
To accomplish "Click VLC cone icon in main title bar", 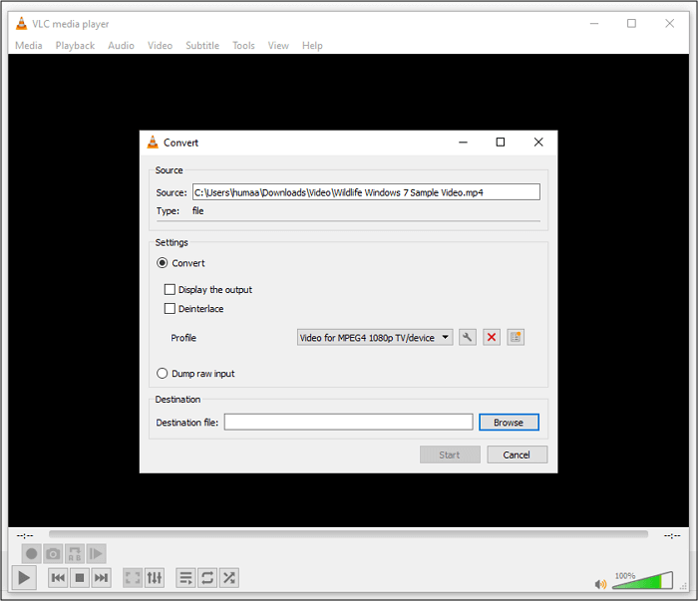I will [x=21, y=23].
